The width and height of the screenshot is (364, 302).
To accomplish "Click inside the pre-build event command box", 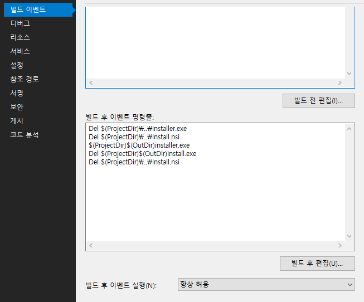I will tap(215, 43).
